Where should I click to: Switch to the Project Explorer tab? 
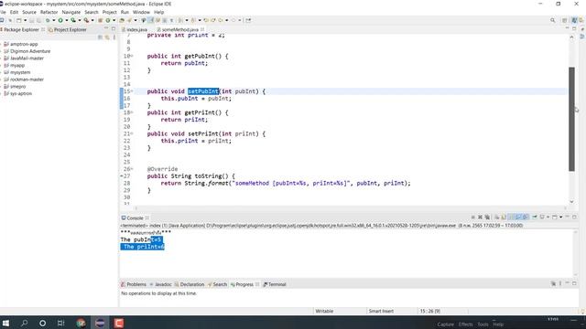coord(70,29)
